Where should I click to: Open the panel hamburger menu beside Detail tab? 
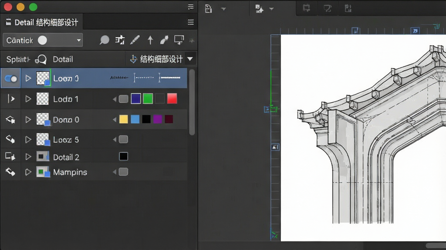click(191, 22)
